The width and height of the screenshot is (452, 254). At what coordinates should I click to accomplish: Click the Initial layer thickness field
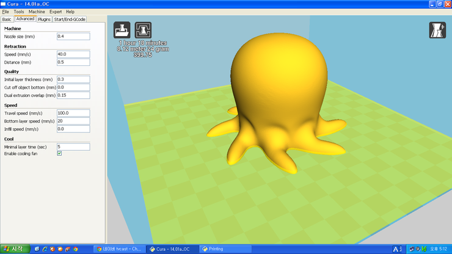coord(73,79)
